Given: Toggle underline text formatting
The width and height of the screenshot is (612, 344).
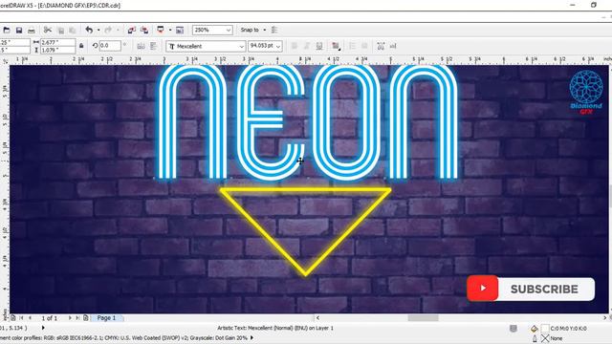Looking at the screenshot, I should point(319,46).
